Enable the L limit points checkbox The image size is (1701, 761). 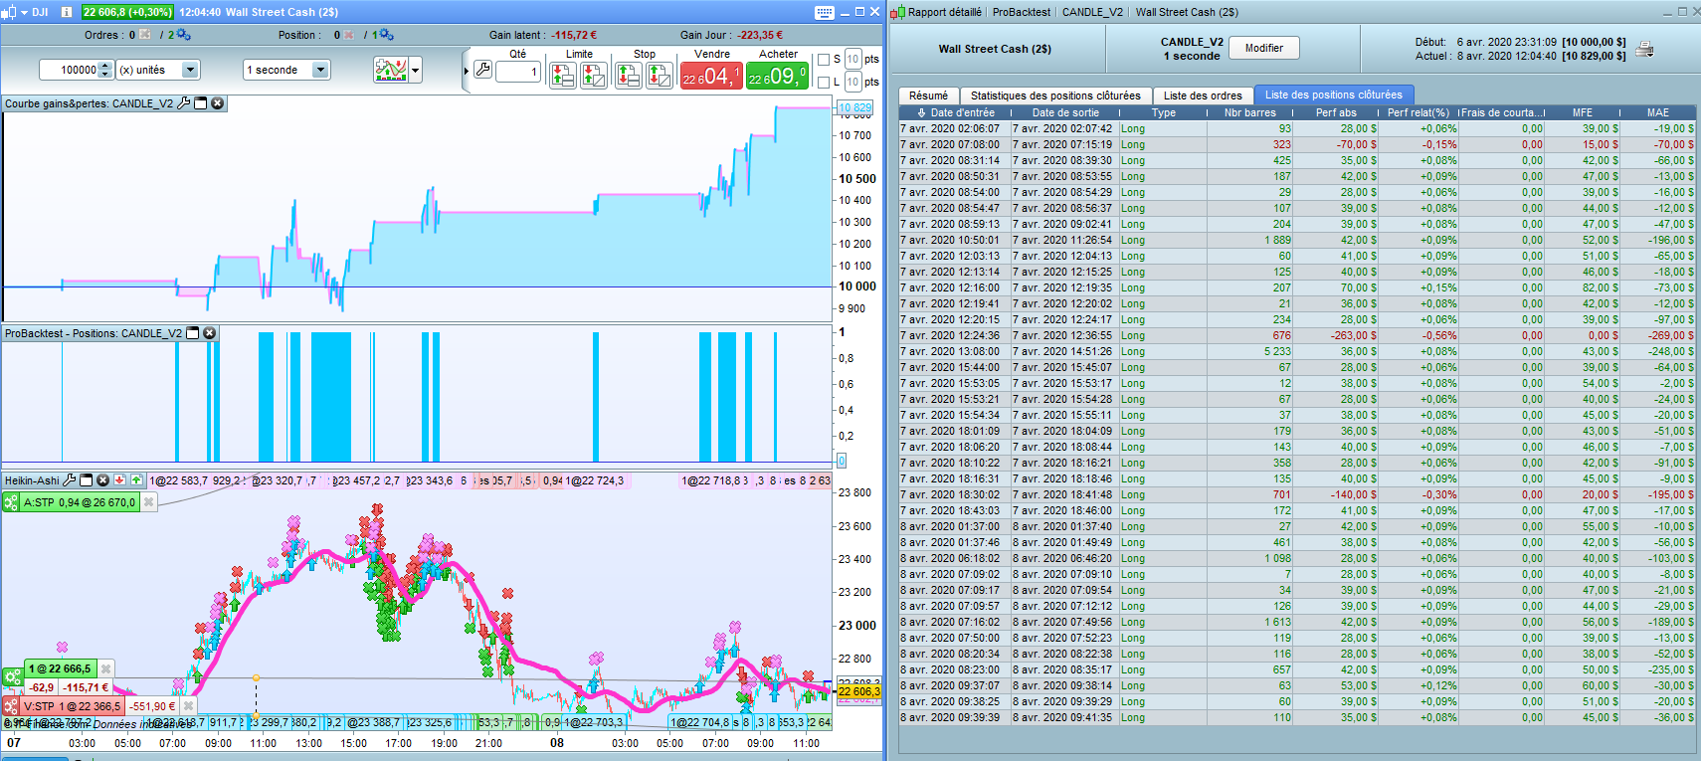pyautogui.click(x=824, y=83)
